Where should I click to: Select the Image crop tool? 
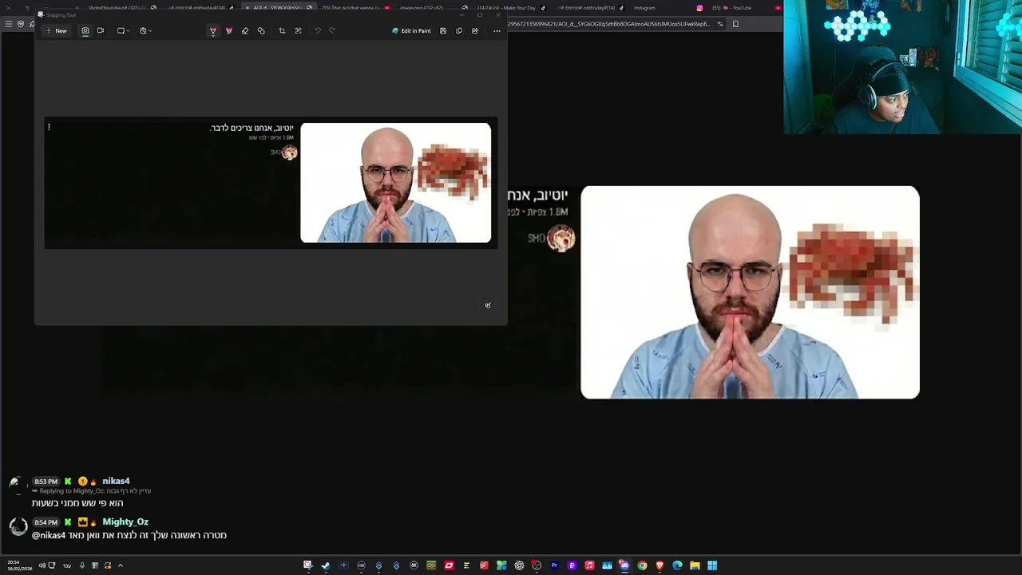(282, 30)
